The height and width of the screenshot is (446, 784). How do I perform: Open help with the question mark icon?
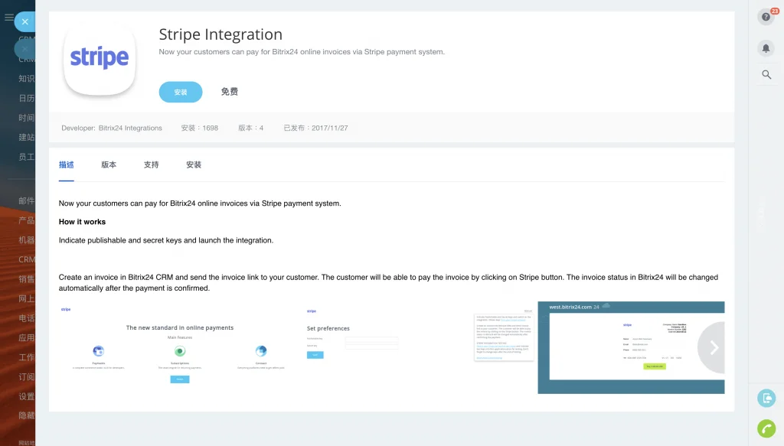click(766, 17)
